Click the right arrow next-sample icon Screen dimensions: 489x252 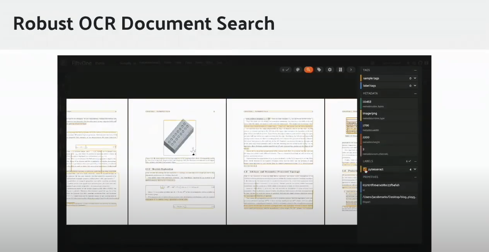(351, 70)
